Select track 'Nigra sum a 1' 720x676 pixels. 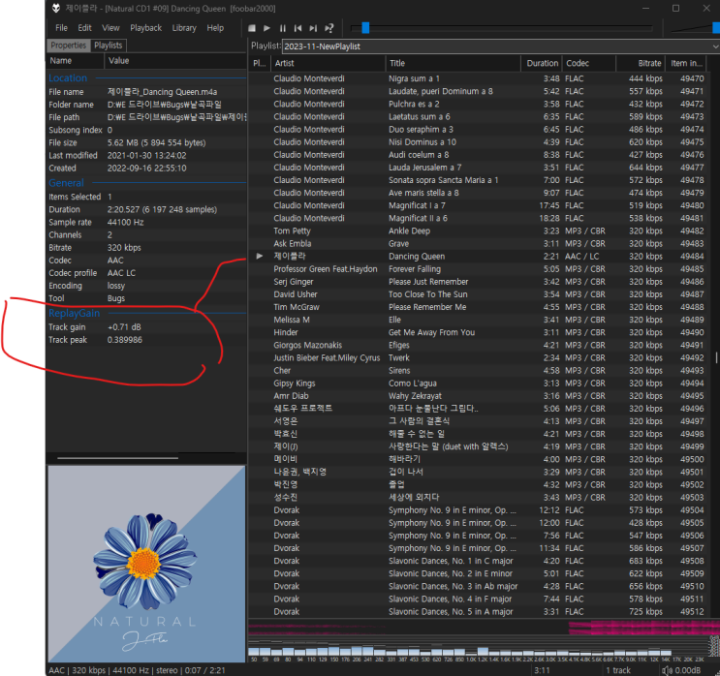[478, 78]
